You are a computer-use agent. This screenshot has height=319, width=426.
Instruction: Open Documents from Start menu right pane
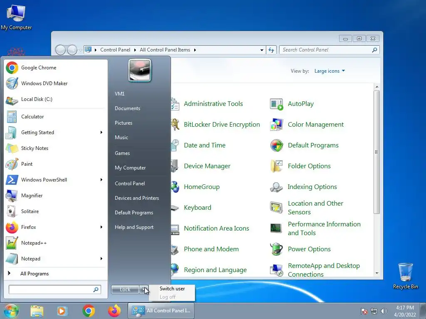click(127, 108)
